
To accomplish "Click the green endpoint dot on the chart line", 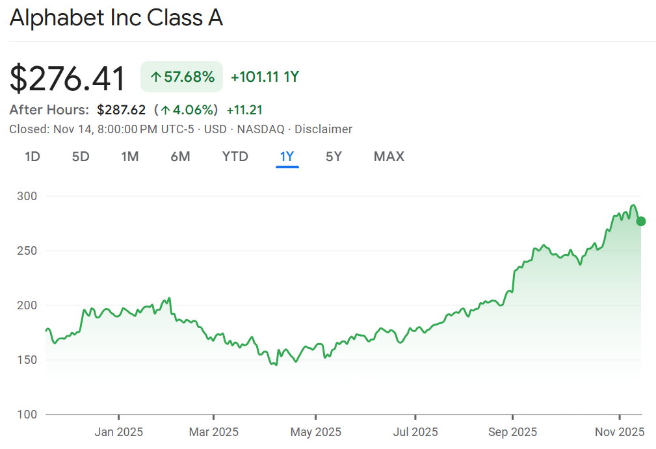I will point(641,222).
